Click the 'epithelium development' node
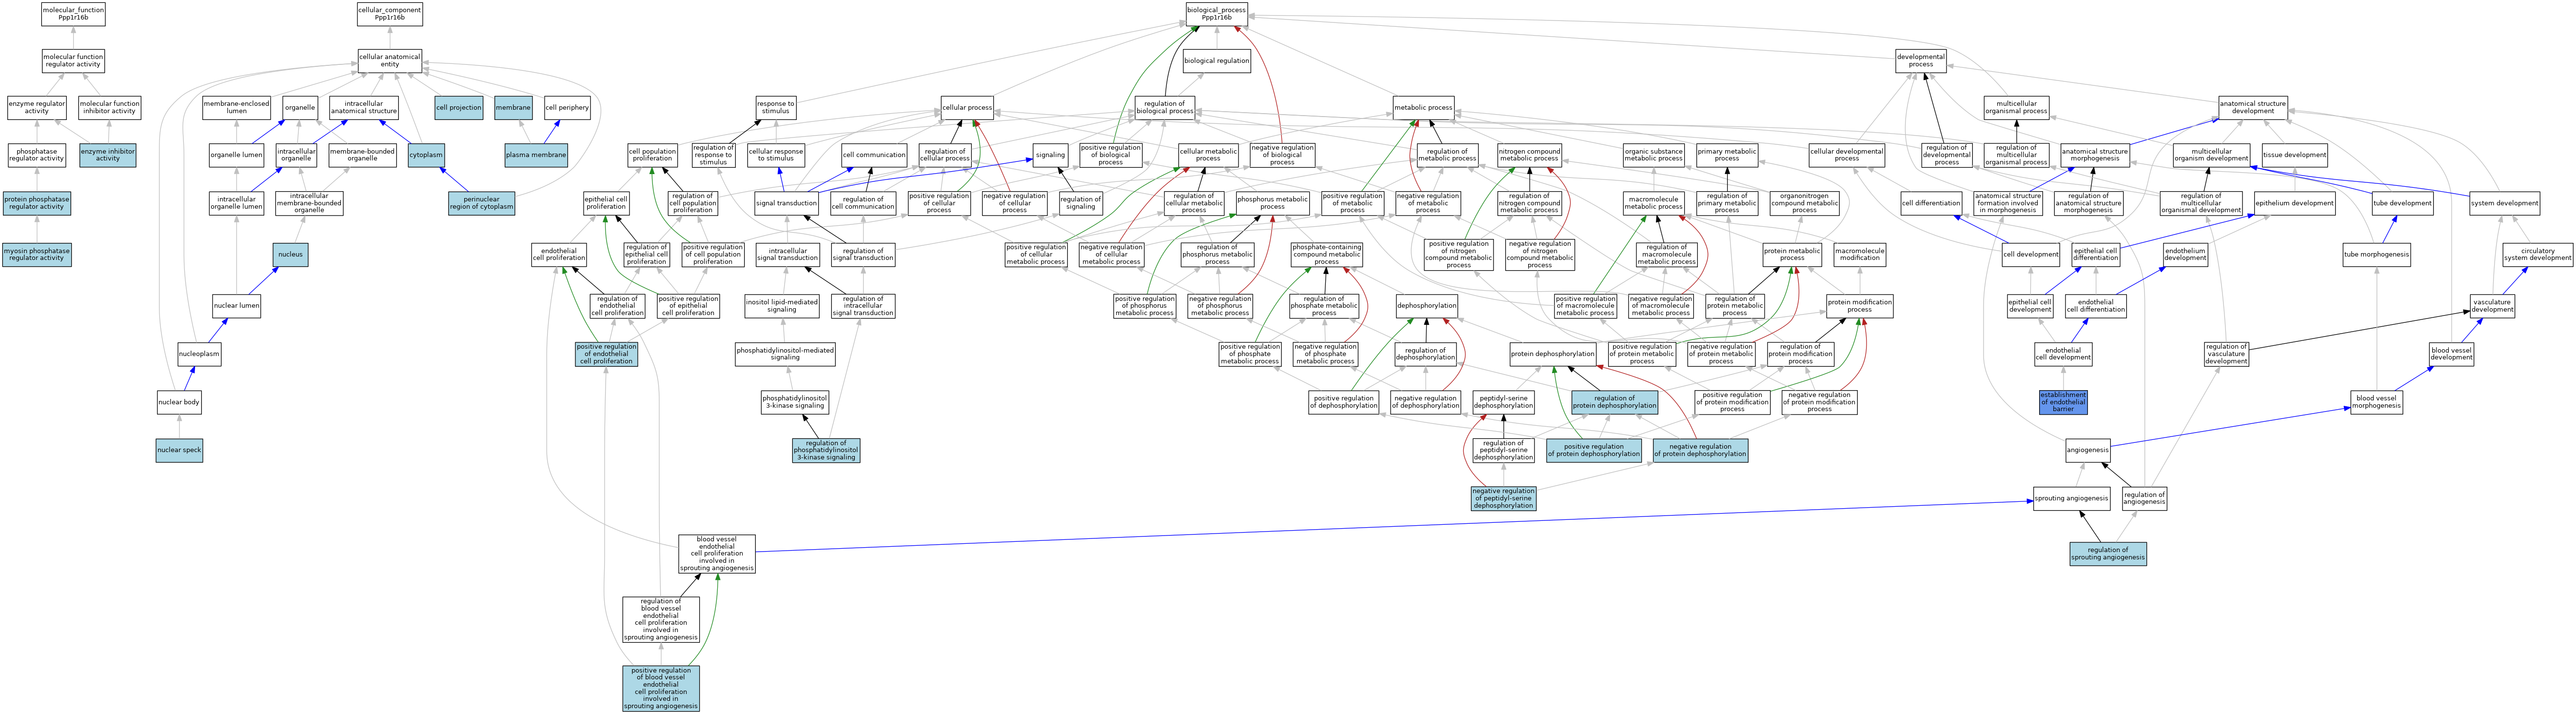Viewport: 2576px width, 714px height. pyautogui.click(x=2294, y=203)
